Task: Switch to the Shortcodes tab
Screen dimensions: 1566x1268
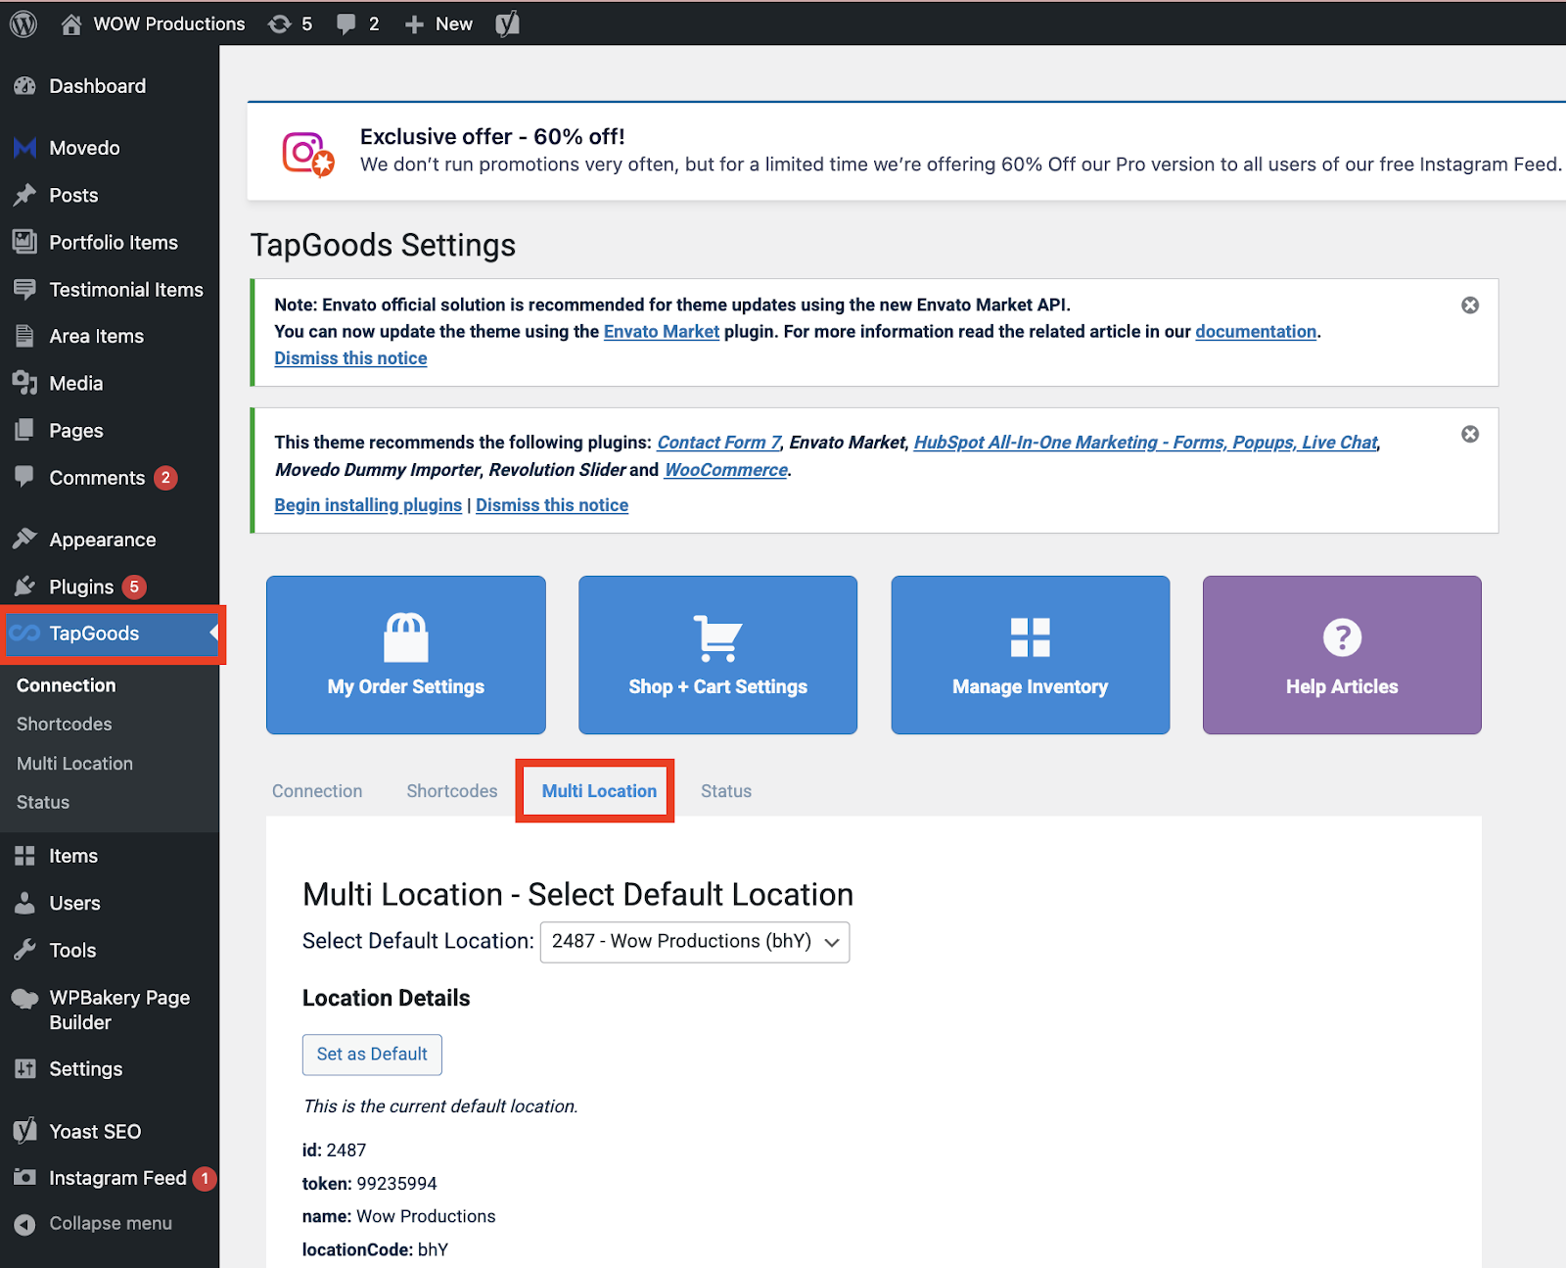Action: click(x=451, y=790)
